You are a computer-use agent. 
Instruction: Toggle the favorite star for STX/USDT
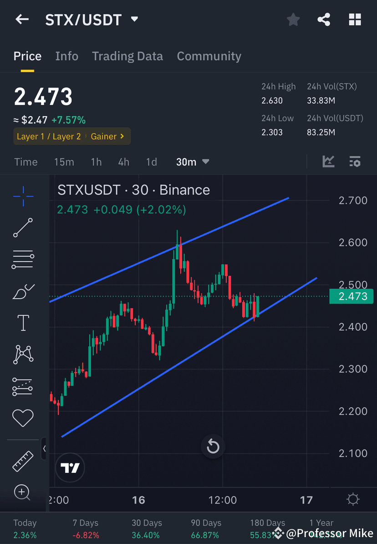(293, 19)
